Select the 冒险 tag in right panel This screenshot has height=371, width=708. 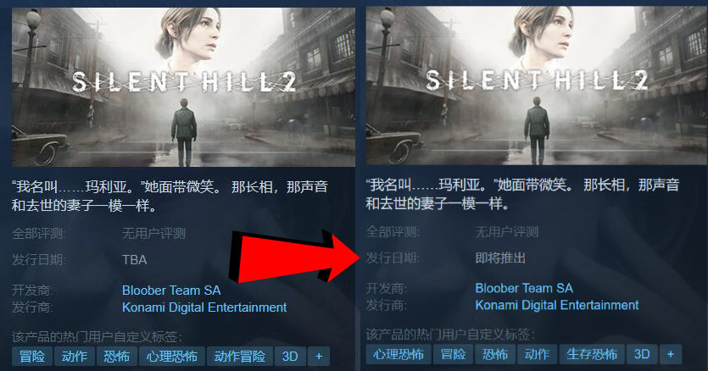(x=454, y=354)
